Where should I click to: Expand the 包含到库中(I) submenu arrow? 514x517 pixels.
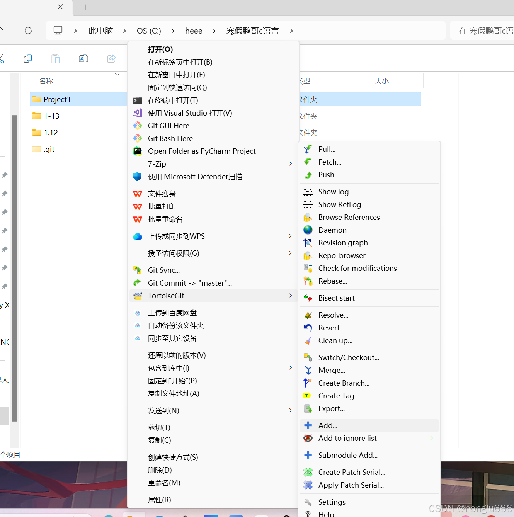coord(291,368)
